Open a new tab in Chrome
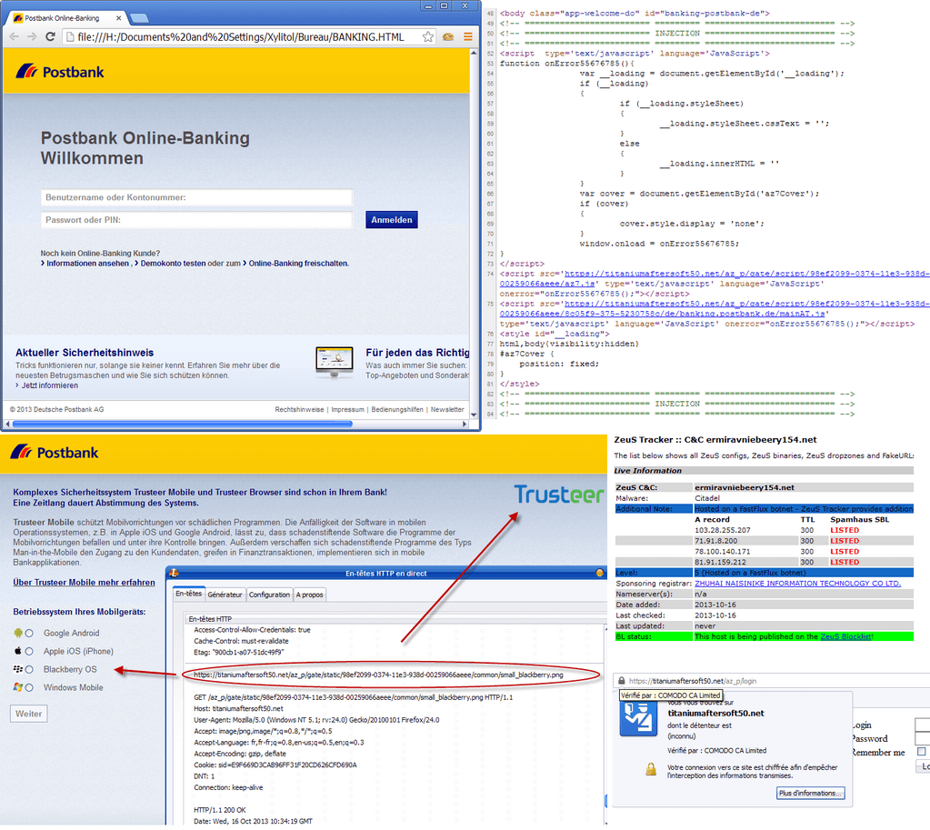The width and height of the screenshot is (930, 830). [139, 17]
